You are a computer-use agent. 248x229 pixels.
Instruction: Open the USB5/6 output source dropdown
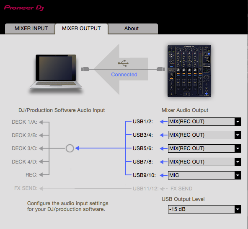204,148
